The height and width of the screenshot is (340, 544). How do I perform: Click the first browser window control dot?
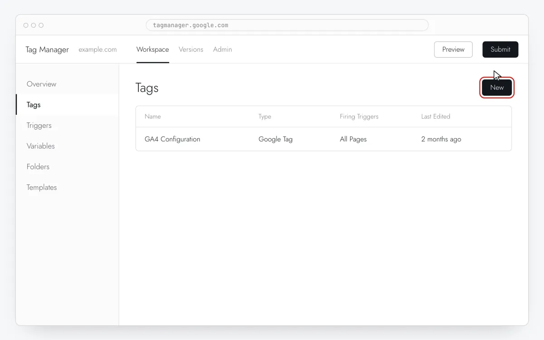(x=26, y=25)
